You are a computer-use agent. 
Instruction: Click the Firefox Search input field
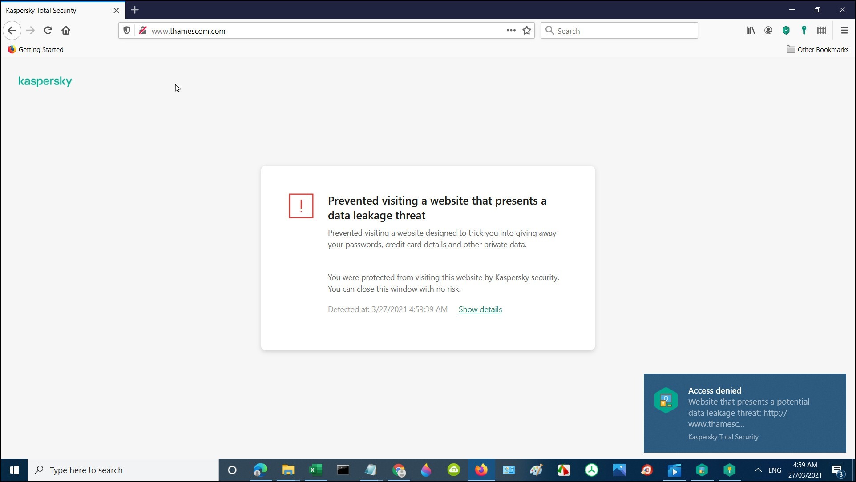(623, 31)
